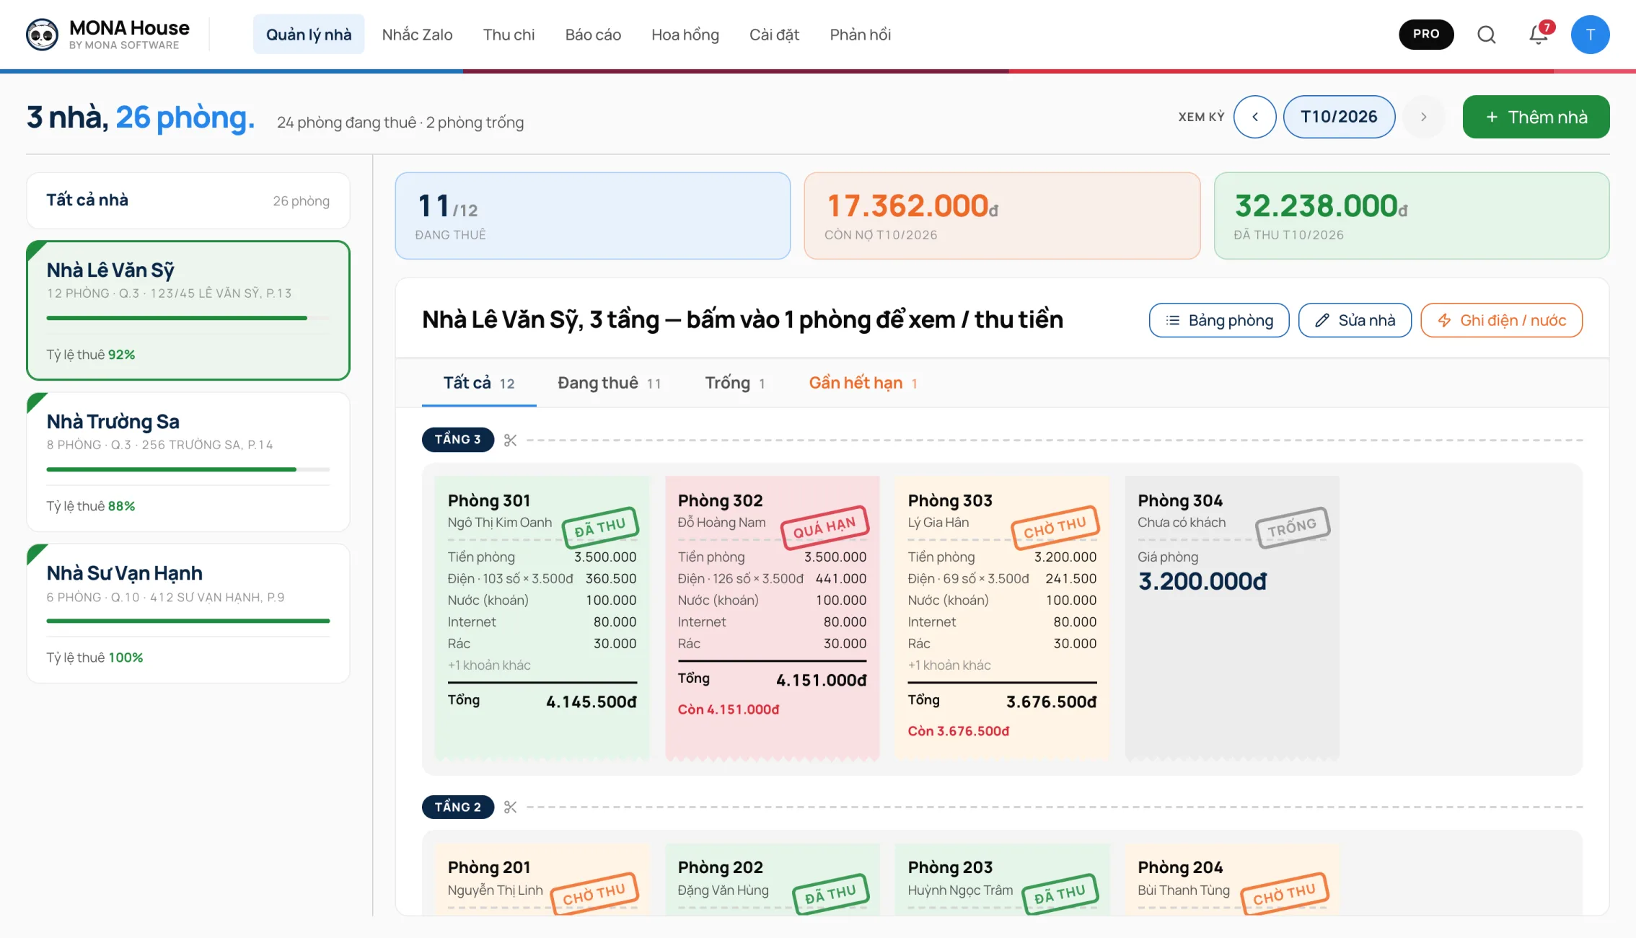Open vacant Phòng 304 card
This screenshot has height=938, width=1636.
pos(1232,618)
